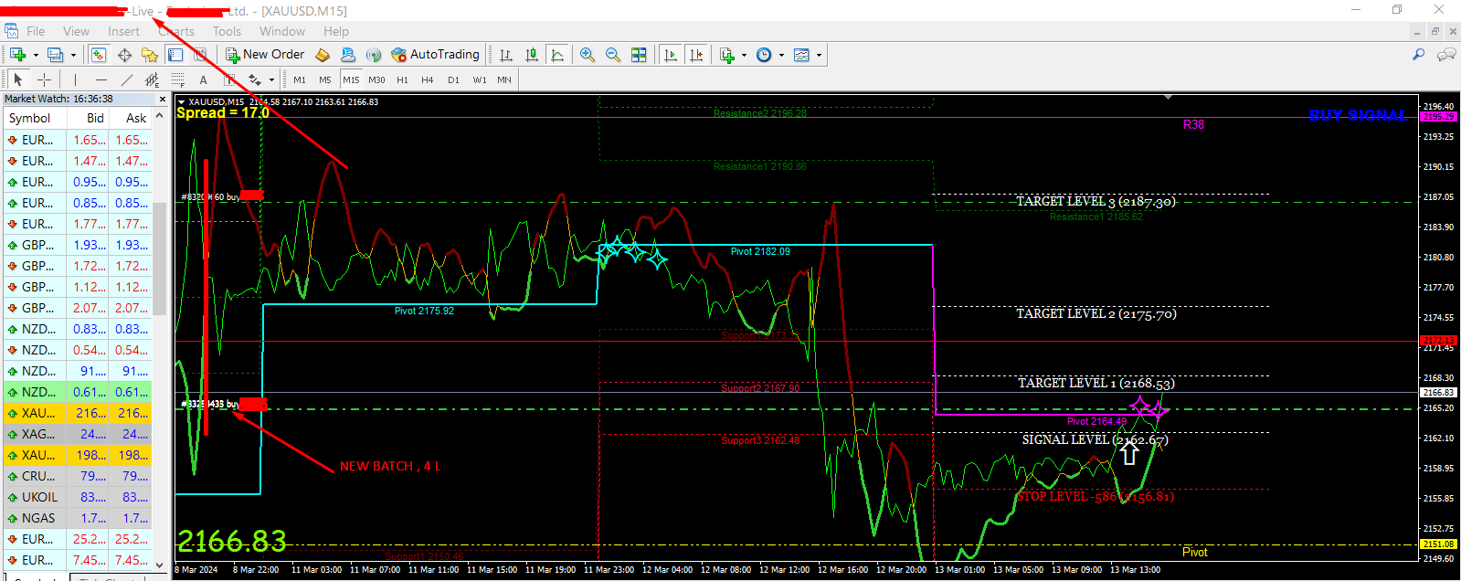Open the Tools menu
1461x581 pixels.
pyautogui.click(x=227, y=31)
